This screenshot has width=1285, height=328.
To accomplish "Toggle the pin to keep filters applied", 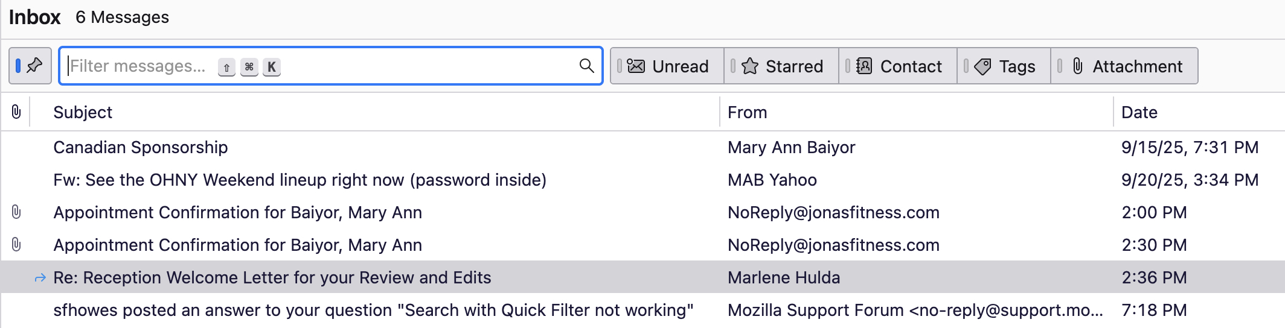I will click(30, 66).
